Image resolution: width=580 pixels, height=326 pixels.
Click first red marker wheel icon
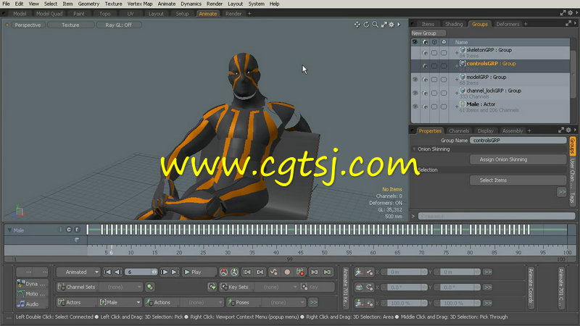click(224, 272)
